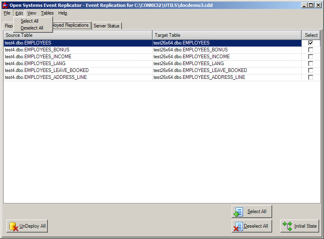Uncheck the EMPLOYEES row Select checkbox

coord(311,42)
